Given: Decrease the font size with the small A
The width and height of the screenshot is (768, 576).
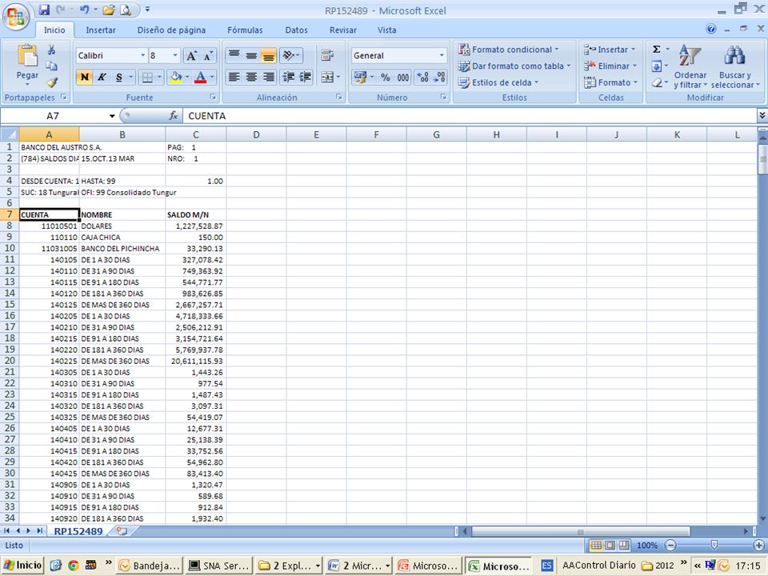Looking at the screenshot, I should click(208, 56).
